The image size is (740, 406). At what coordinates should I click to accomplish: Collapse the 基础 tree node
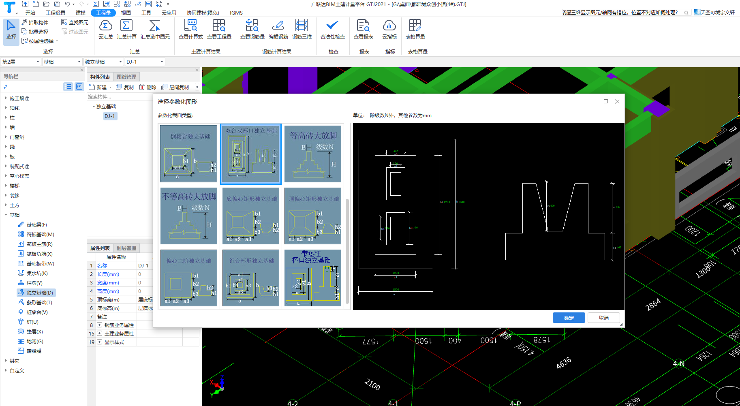tap(6, 215)
